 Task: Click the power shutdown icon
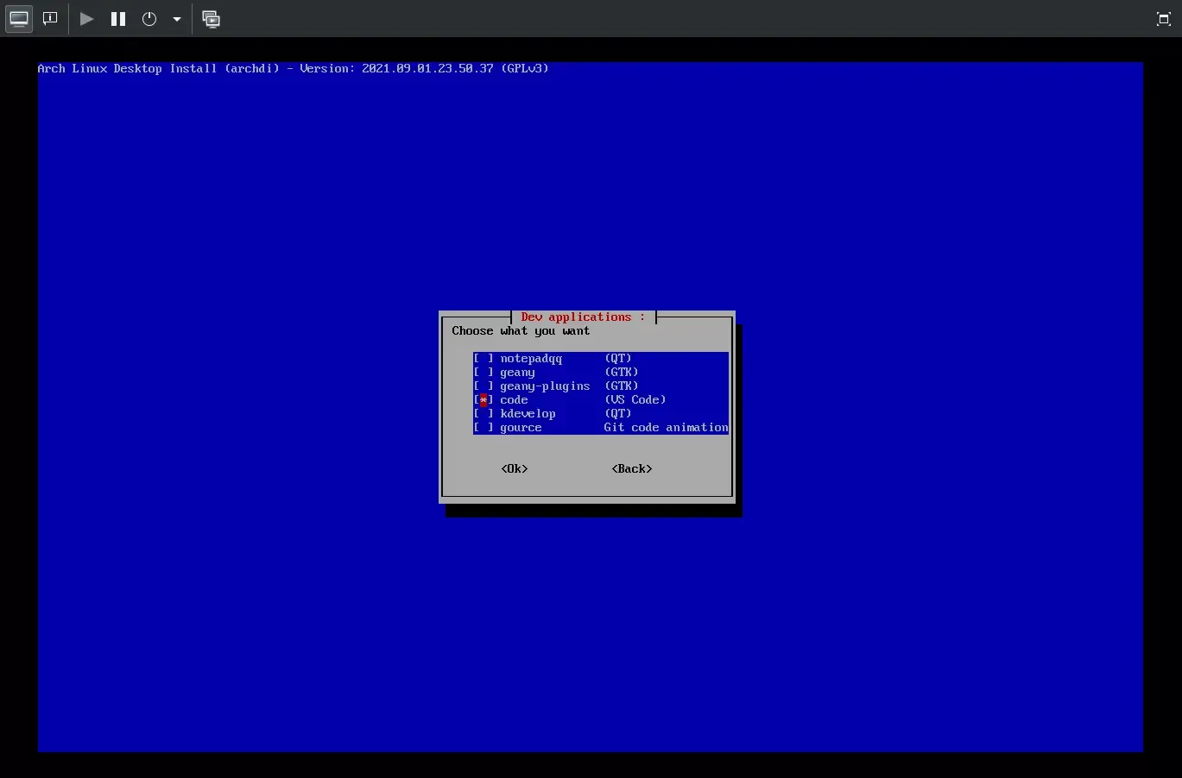(x=149, y=19)
